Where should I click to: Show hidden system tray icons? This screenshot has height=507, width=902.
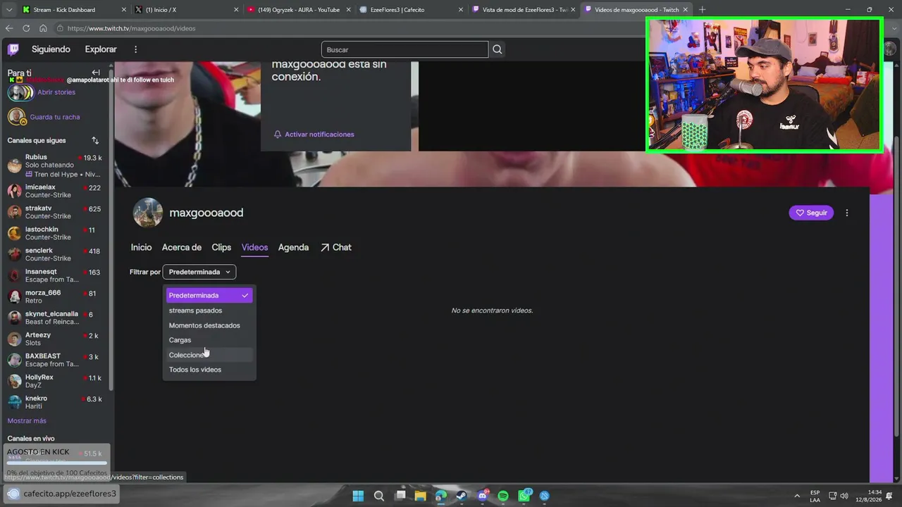pos(797,496)
